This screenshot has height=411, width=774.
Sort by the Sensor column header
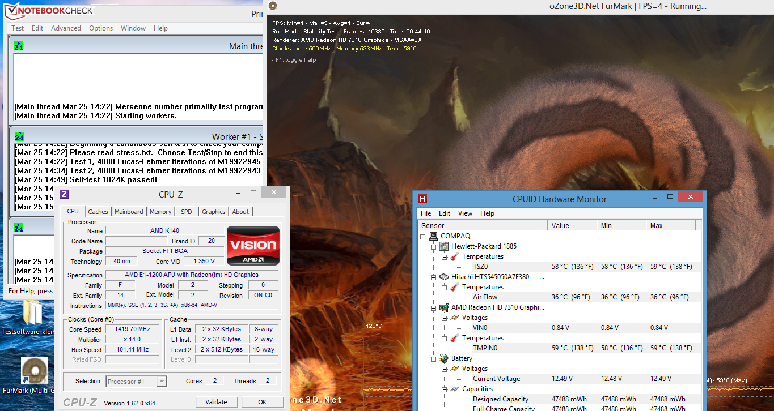point(483,225)
